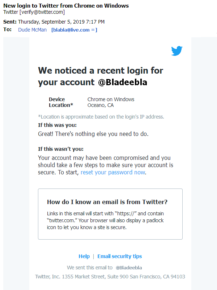
Task: Open the 'reset your password now' link
Action: pos(112,173)
